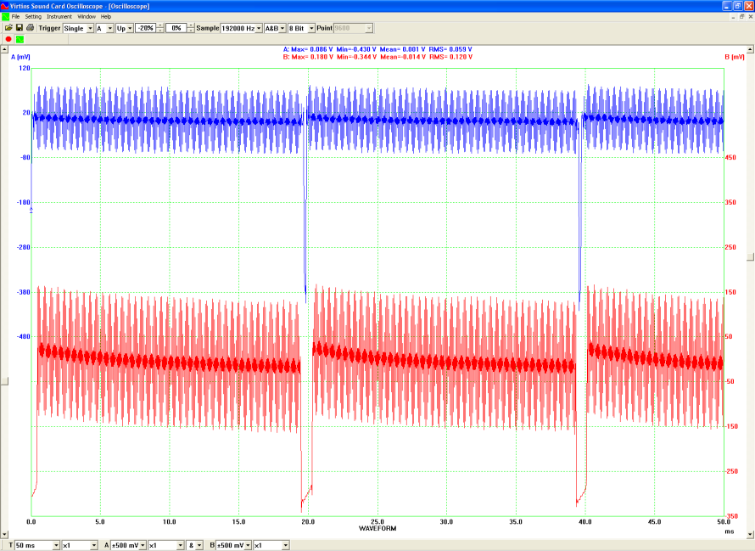755x551 pixels.
Task: Click the red record button icon
Action: [8, 39]
